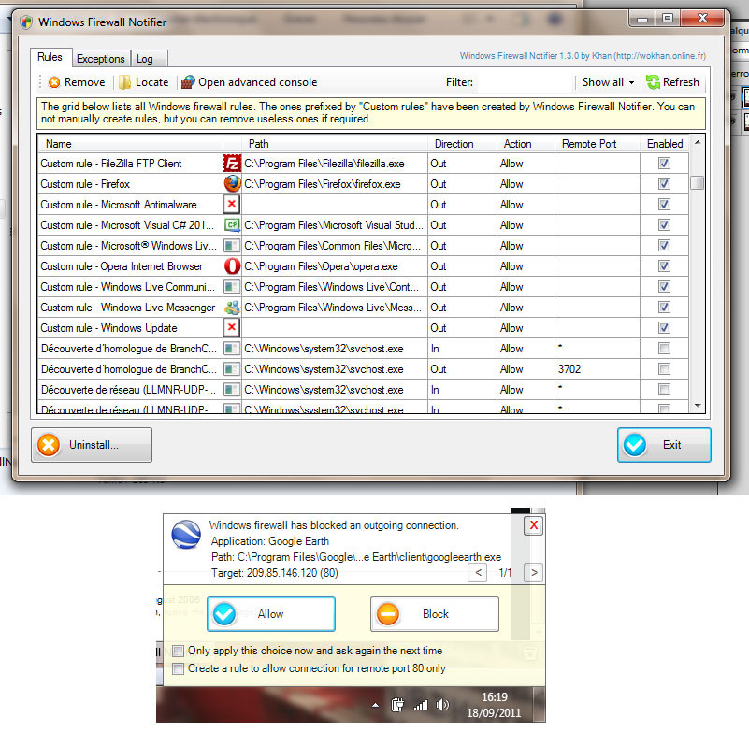Click Remove in the toolbar
Image resolution: width=749 pixels, height=731 pixels.
click(x=77, y=82)
